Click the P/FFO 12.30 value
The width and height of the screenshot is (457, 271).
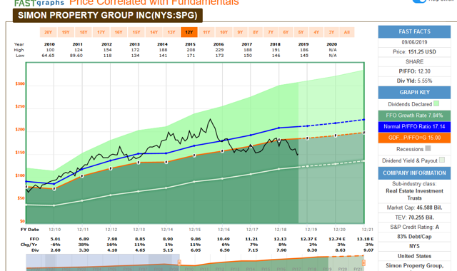(423, 71)
